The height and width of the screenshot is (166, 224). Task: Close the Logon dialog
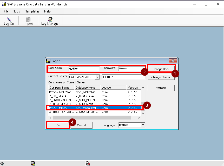(173, 61)
